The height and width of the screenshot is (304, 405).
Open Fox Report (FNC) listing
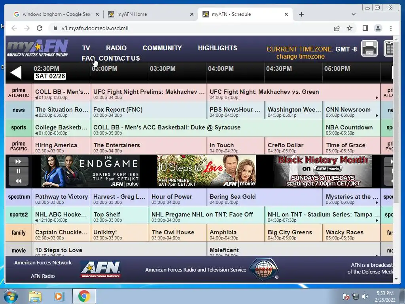(148, 110)
